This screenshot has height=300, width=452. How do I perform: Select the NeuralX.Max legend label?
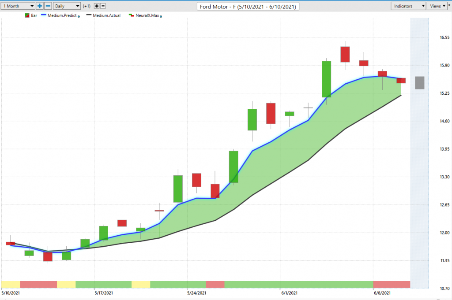[147, 15]
